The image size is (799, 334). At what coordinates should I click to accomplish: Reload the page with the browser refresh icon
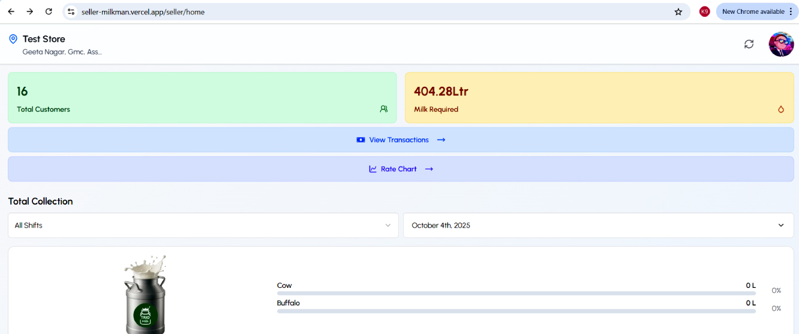click(49, 11)
